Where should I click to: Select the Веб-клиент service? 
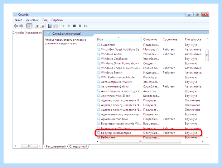(x=150, y=137)
